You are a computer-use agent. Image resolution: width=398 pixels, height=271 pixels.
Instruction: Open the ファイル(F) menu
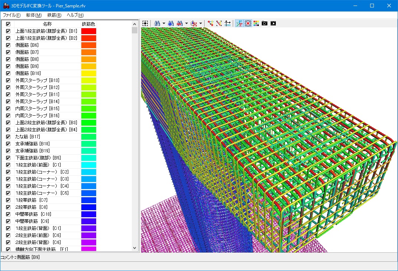(x=12, y=15)
